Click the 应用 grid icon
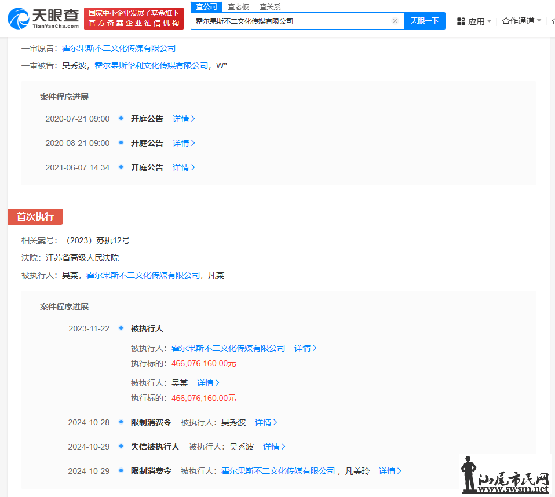The width and height of the screenshot is (555, 497). (461, 21)
